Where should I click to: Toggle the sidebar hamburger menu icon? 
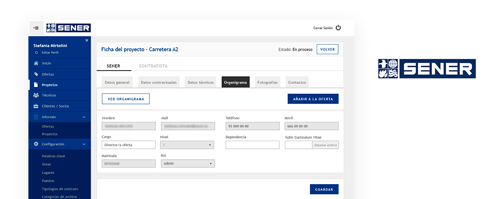(36, 28)
